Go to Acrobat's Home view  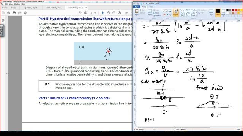tap(5, 8)
